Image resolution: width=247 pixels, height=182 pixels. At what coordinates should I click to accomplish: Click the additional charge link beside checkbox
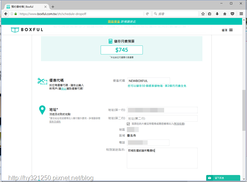click(x=179, y=124)
